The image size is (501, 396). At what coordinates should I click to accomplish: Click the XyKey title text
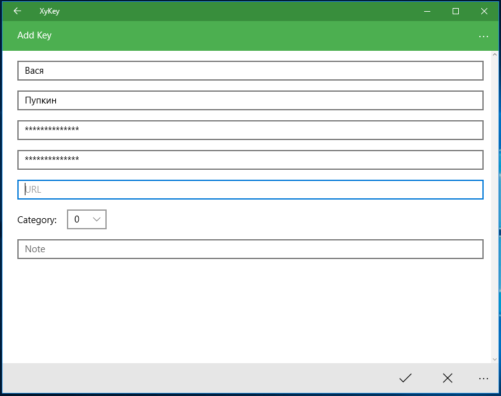[x=50, y=11]
